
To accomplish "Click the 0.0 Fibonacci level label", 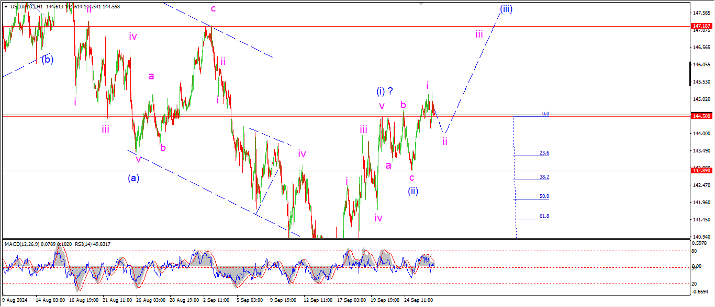I will tap(545, 113).
